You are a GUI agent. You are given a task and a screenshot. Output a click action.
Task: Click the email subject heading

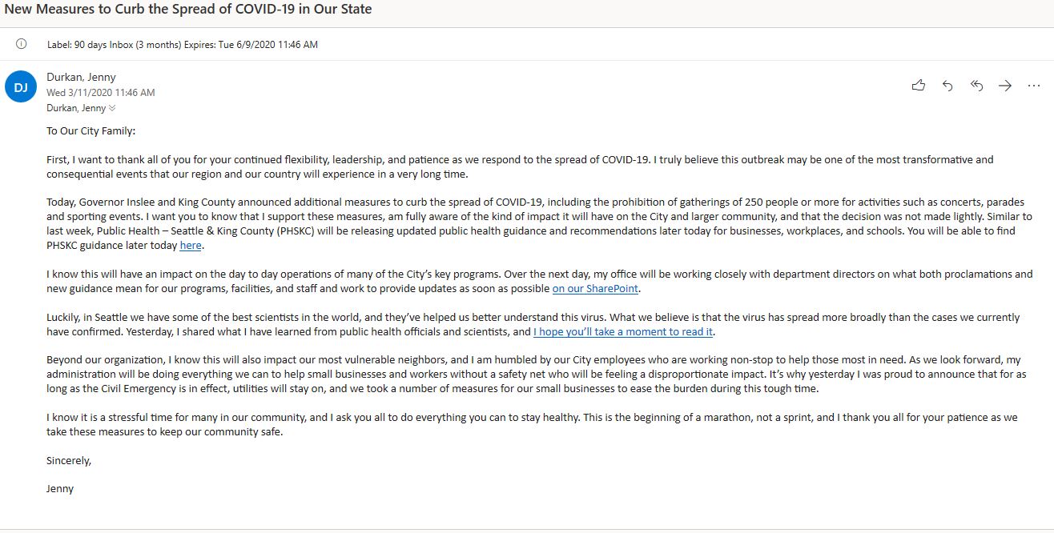click(x=188, y=10)
